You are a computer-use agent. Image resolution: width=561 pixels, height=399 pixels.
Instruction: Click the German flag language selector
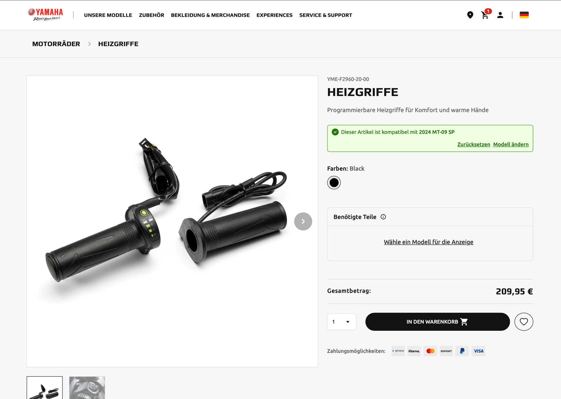click(x=524, y=15)
